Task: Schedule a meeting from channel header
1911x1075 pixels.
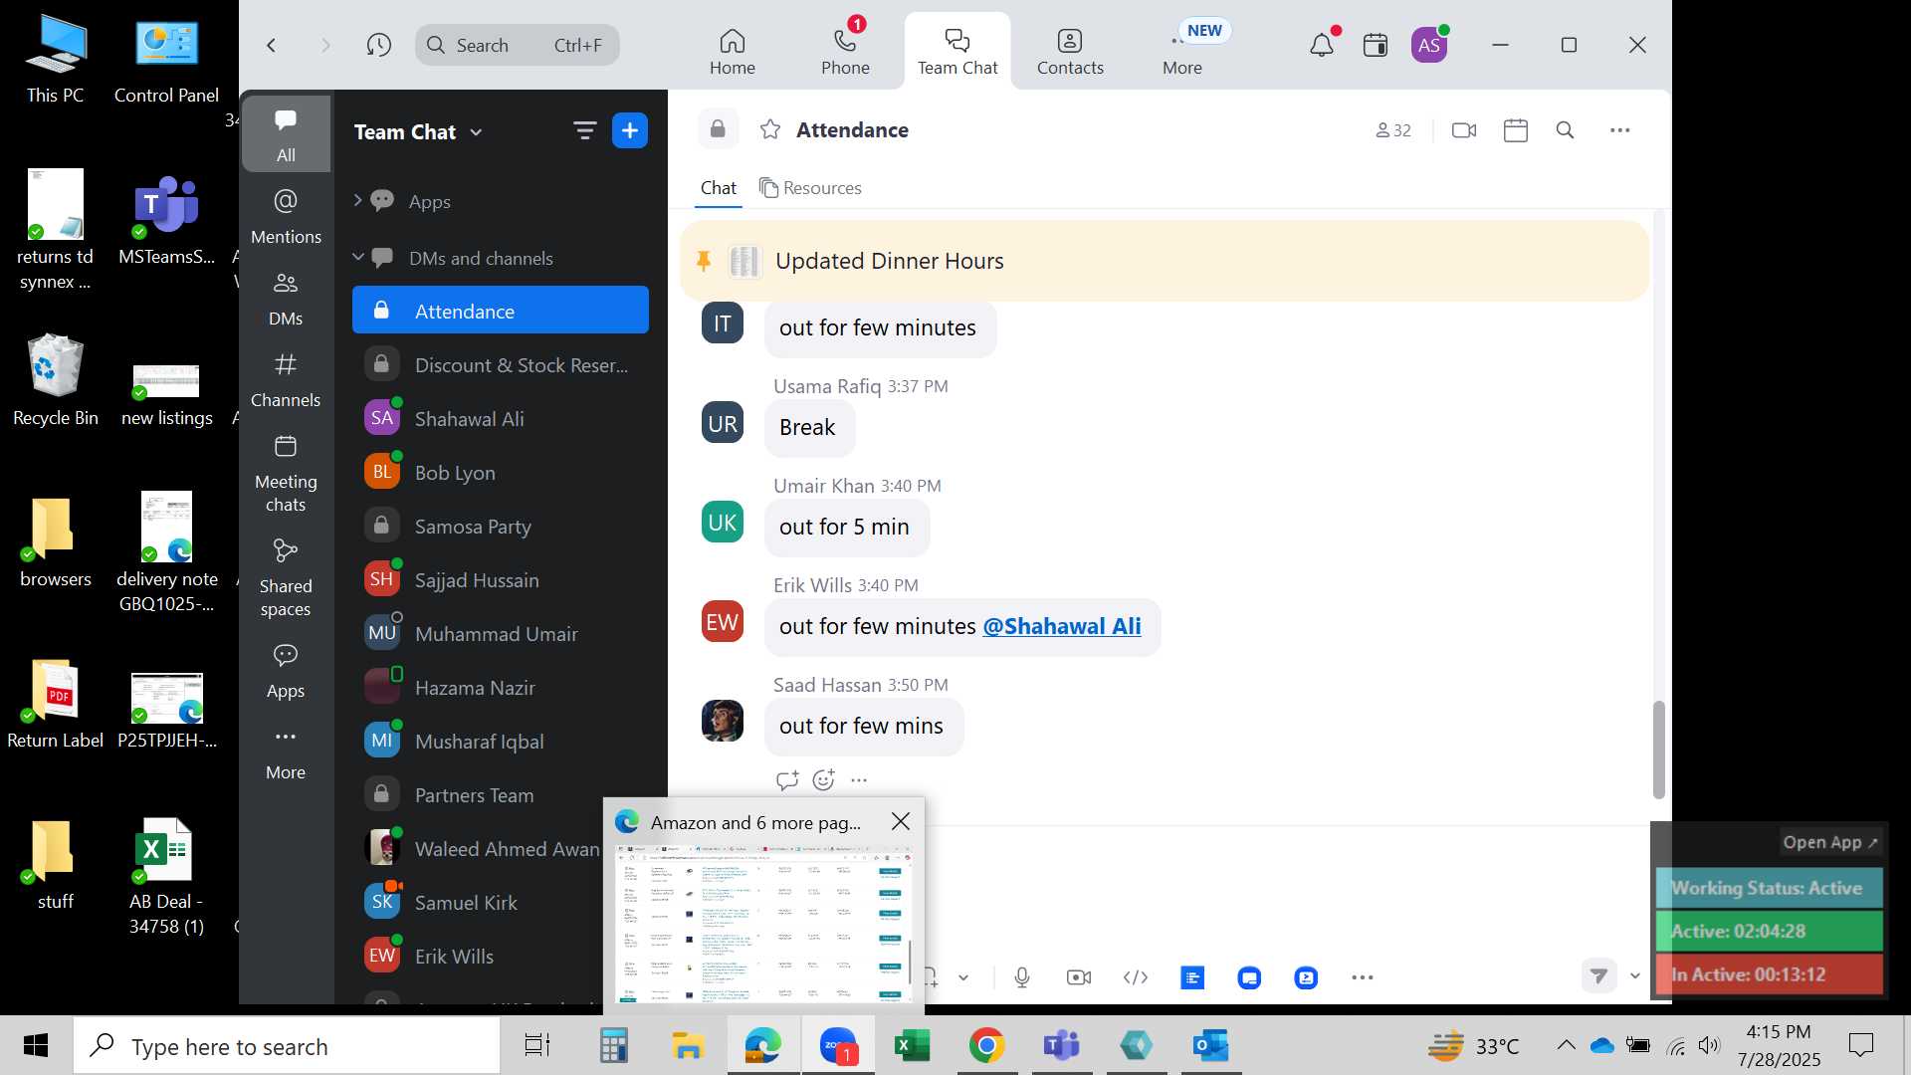Action: click(x=1516, y=130)
